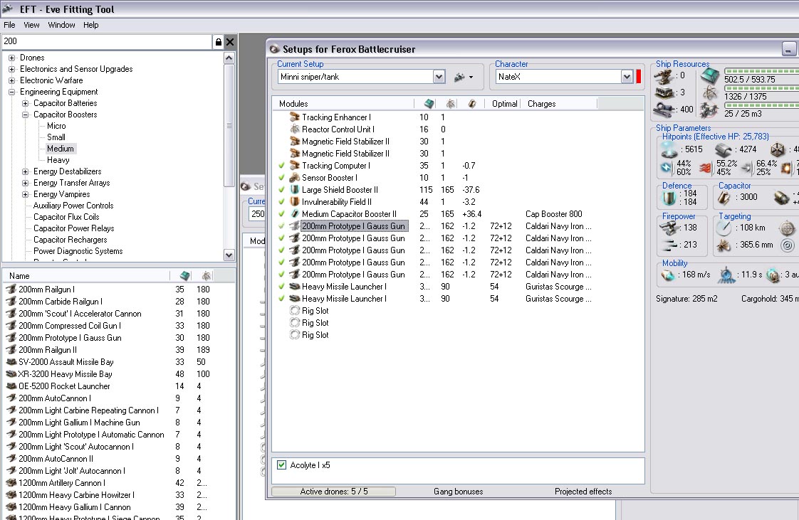Toggle the Tracking Computer I active checkmark
Viewport: 799px width, 520px height.
coord(283,166)
